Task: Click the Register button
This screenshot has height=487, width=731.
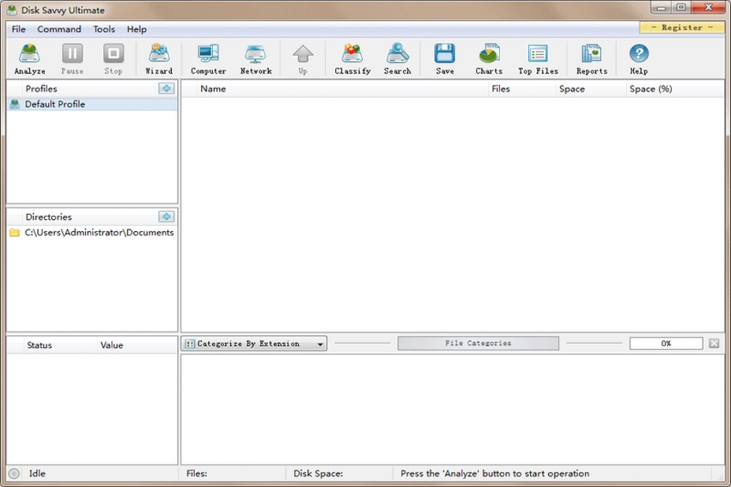Action: (682, 27)
